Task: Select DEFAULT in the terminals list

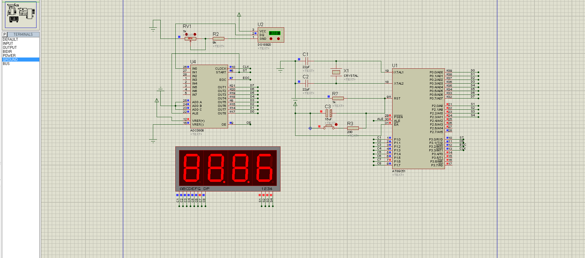Action: tap(10, 39)
